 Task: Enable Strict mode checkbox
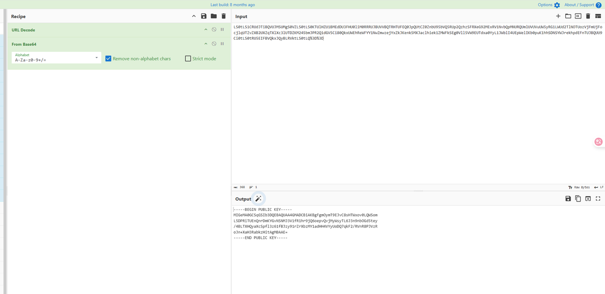[188, 59]
